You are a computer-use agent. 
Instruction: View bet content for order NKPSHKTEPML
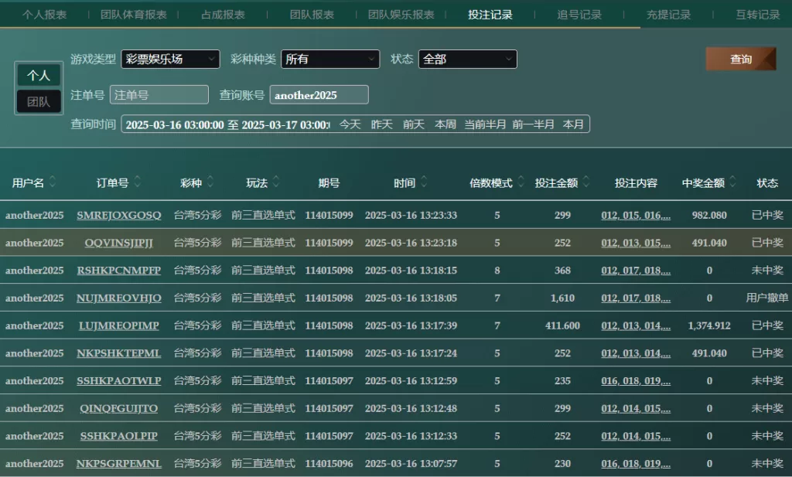636,353
